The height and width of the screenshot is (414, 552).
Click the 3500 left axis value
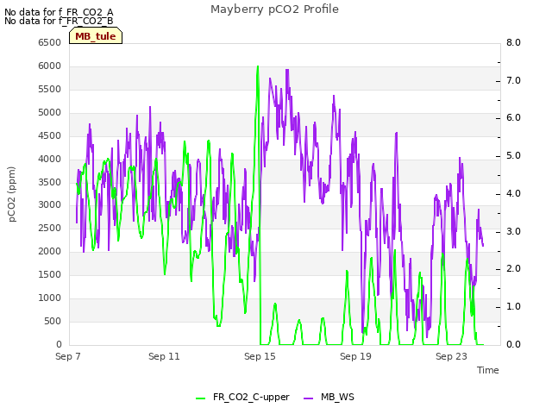tap(50, 182)
